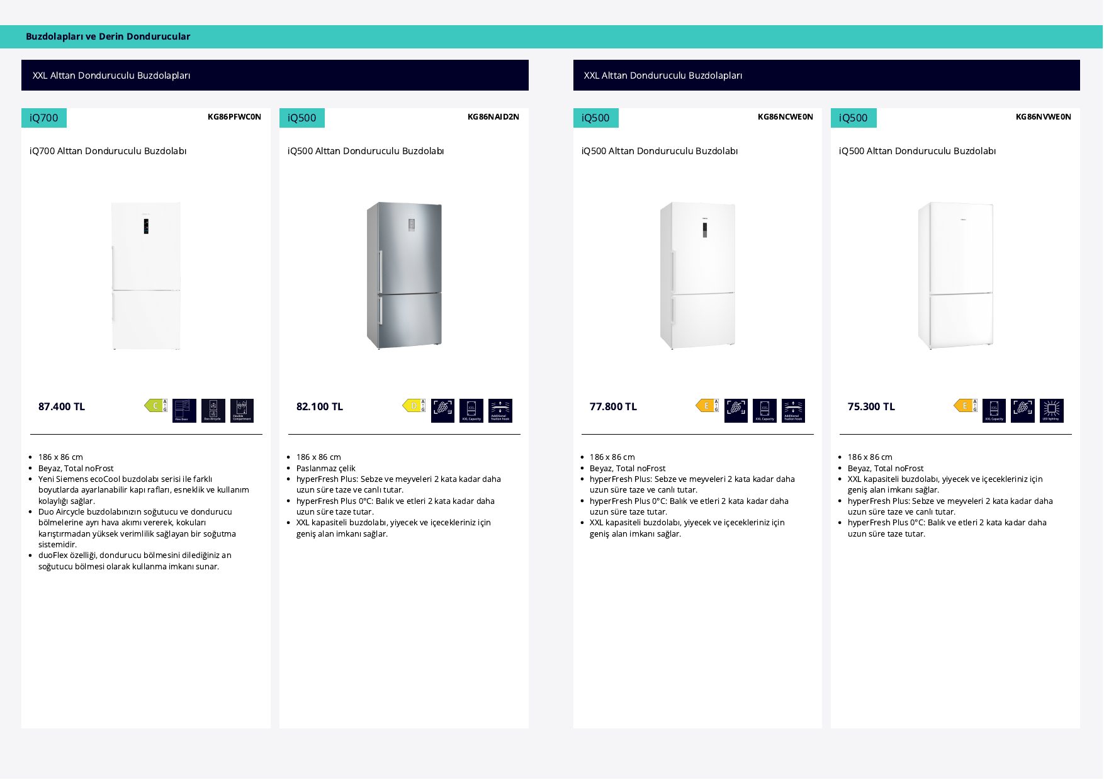
Task: Click the Additional fixation hook icon on KG86NCWE0N
Action: coord(794,411)
